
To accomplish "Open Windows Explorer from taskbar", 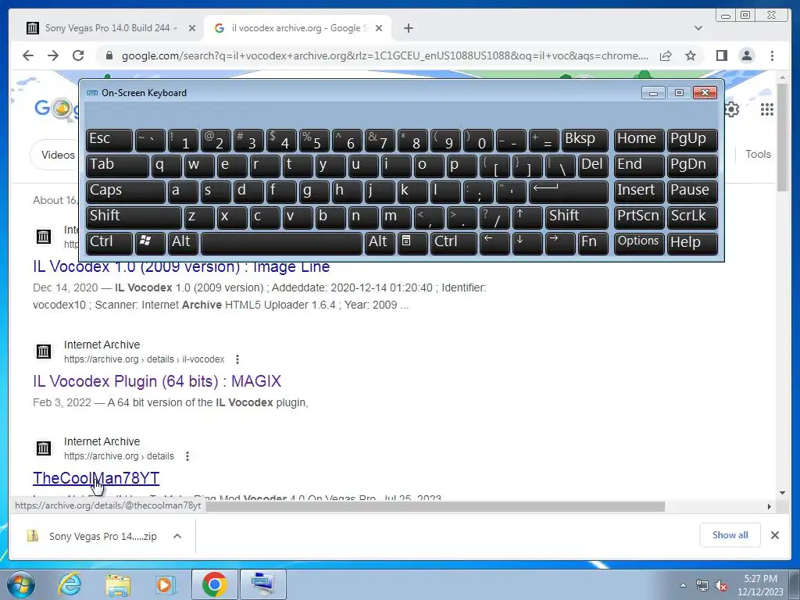I will 118,584.
